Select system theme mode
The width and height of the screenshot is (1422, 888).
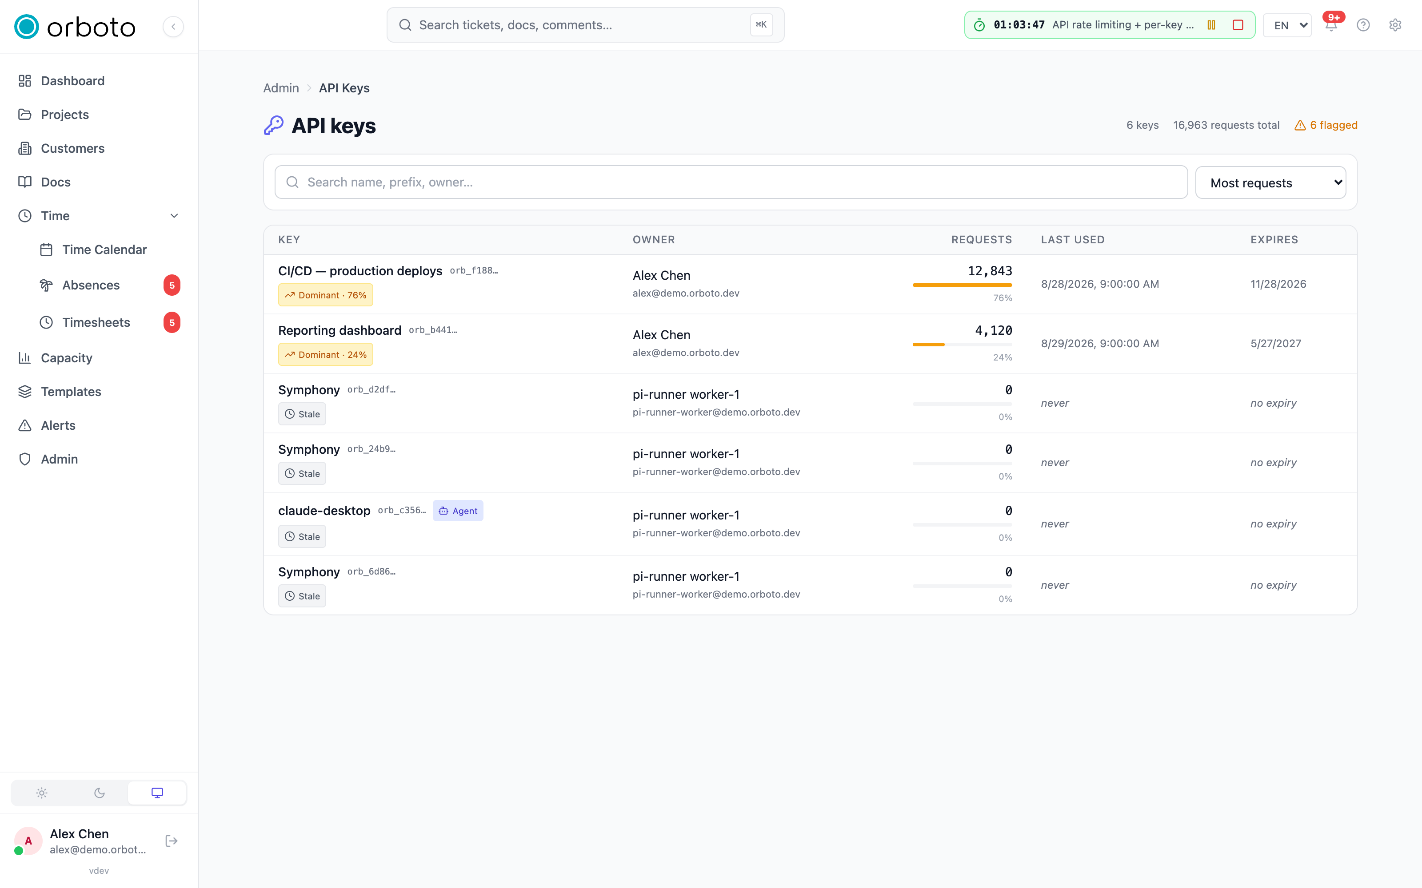click(x=157, y=793)
